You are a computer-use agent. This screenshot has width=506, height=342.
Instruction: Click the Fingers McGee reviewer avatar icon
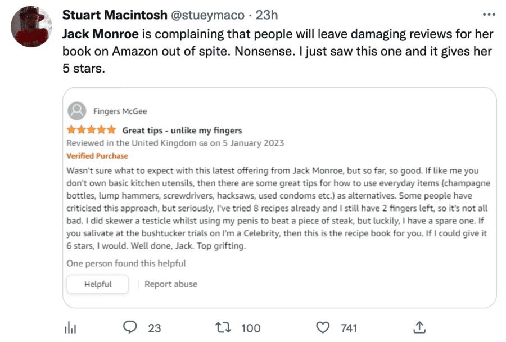76,110
